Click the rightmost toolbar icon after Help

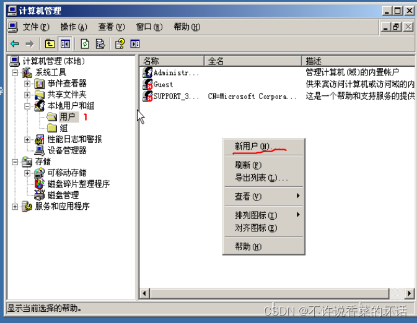(135, 43)
